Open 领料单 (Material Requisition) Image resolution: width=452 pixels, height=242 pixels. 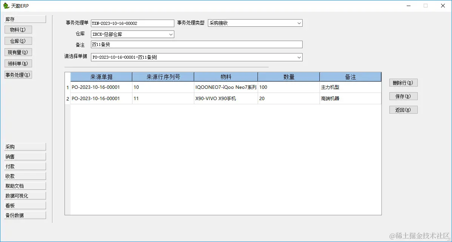pyautogui.click(x=18, y=63)
